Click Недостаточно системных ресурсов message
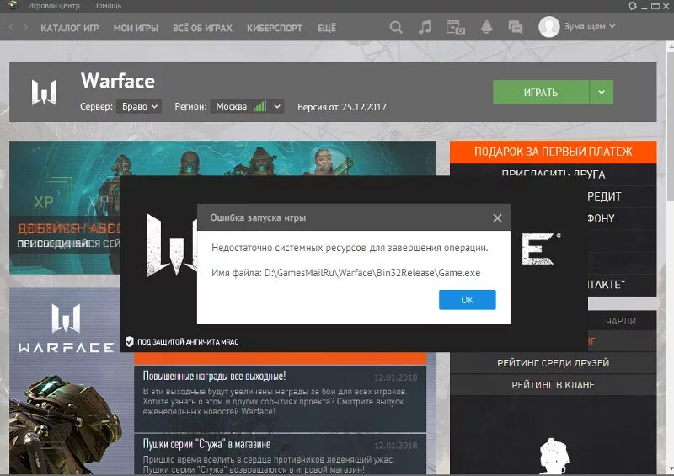674x476 pixels. [350, 248]
